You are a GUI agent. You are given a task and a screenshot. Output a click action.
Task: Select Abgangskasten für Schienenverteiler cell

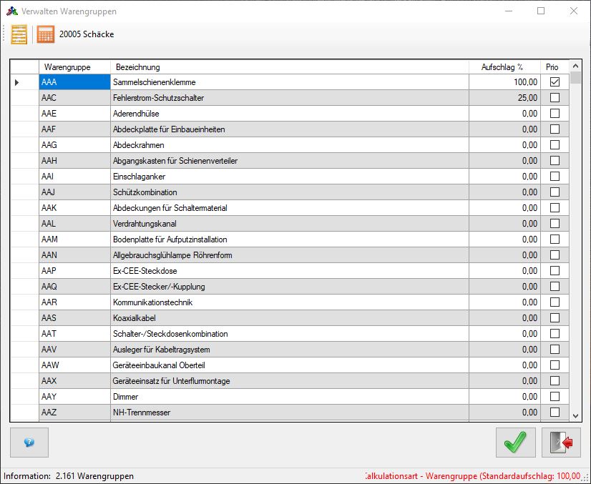click(290, 161)
